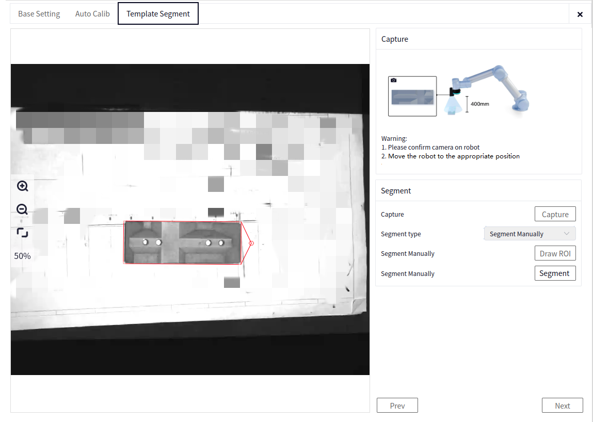Screen dimensions: 593x422
Task: Click 'Move the robot to the appropriate position' text
Action: coord(454,156)
